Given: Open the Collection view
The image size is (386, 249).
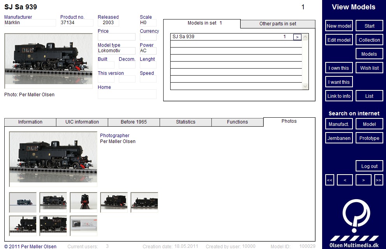Looking at the screenshot, I should pos(369,40).
